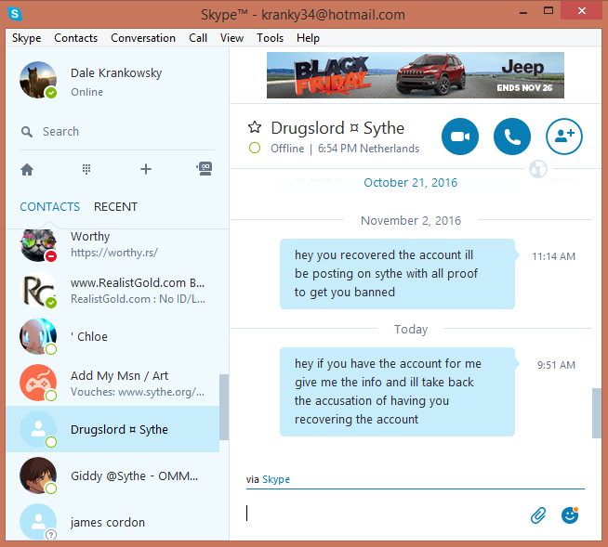Click Worthy's cat avatar

coord(38,245)
